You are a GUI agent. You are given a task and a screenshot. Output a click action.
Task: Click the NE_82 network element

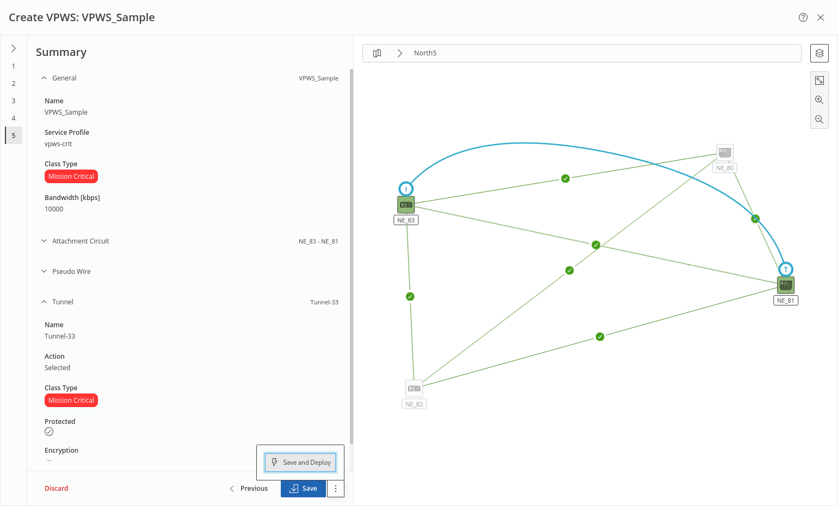[414, 389]
